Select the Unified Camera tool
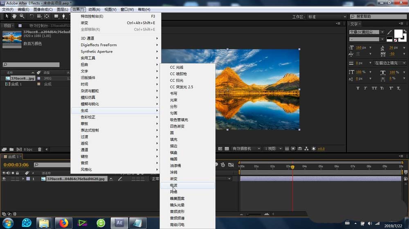409x229 pixels. click(x=39, y=16)
